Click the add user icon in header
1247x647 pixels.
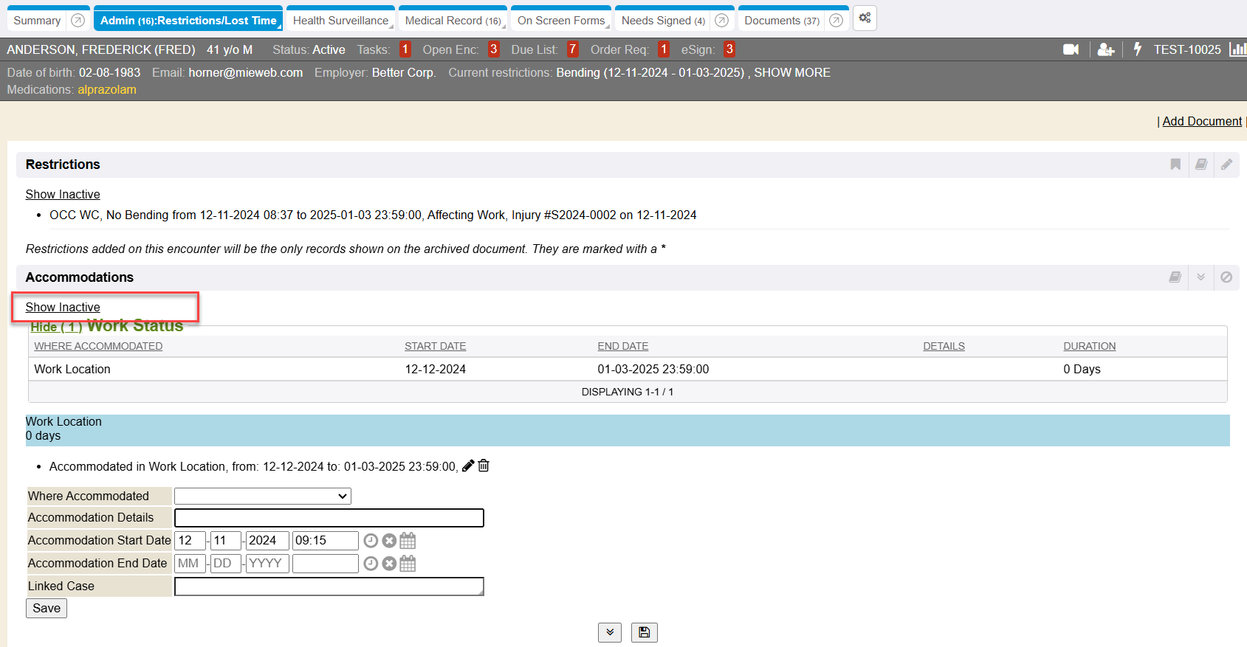(x=1105, y=49)
